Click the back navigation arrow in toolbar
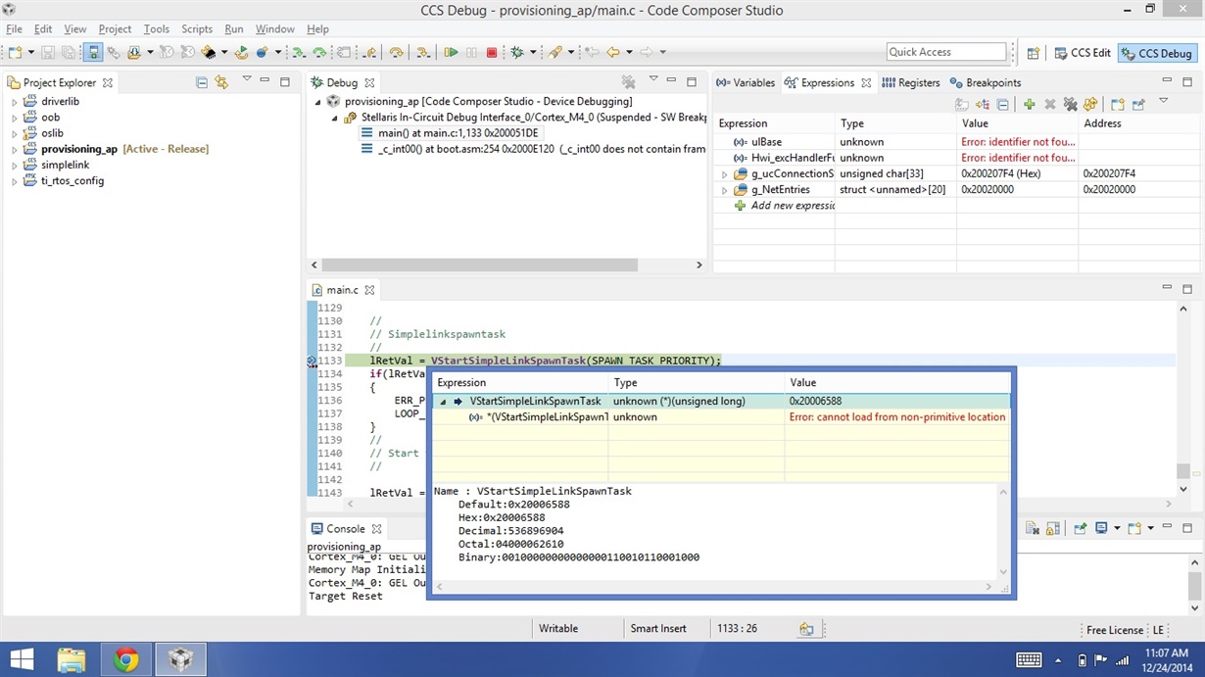Viewport: 1205px width, 677px height. 613,52
